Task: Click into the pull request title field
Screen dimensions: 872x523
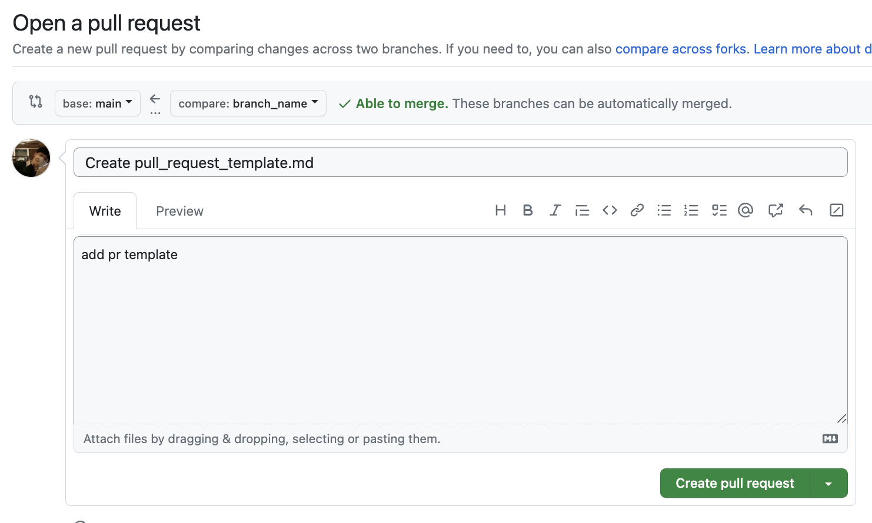Action: pos(460,163)
